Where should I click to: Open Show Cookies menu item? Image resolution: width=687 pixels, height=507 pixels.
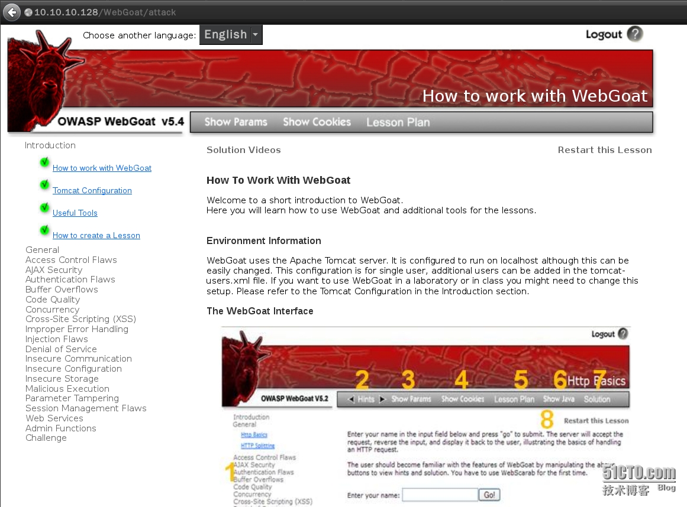point(317,122)
